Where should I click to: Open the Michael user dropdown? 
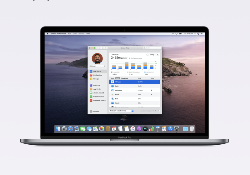tap(97, 66)
